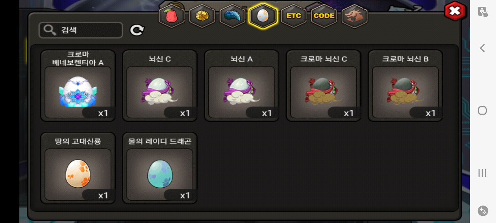The height and width of the screenshot is (223, 496).
Task: Click the circular refresh arrow icon
Action: point(137,30)
